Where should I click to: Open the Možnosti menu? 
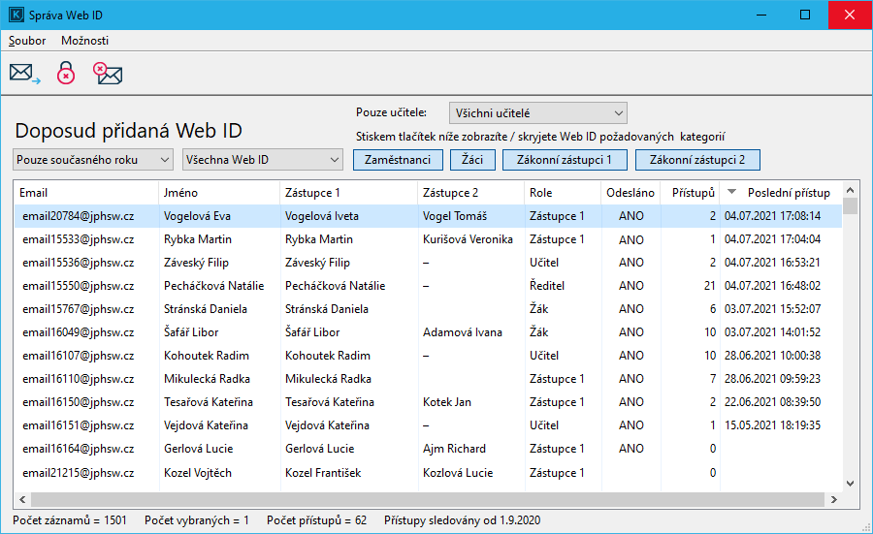84,41
